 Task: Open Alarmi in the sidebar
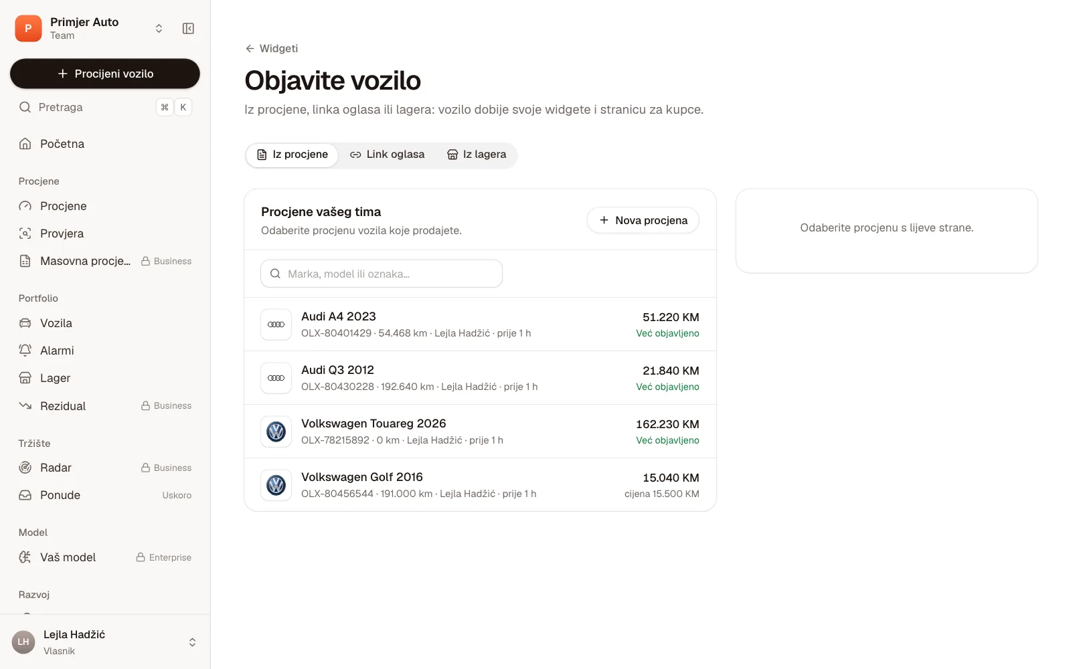click(x=105, y=351)
